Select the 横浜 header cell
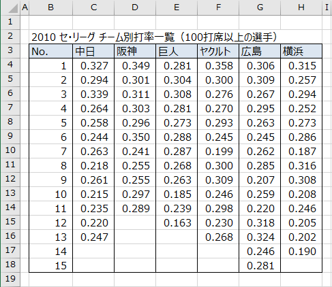332x287 pixels. (301, 51)
